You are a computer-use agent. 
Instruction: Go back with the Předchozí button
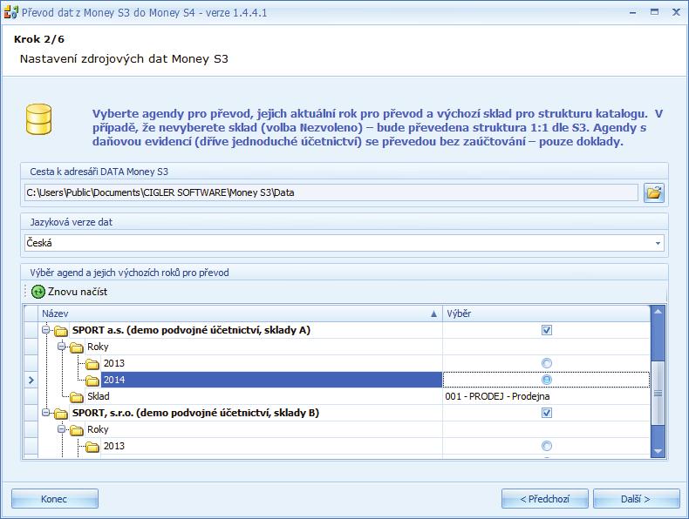tap(545, 499)
